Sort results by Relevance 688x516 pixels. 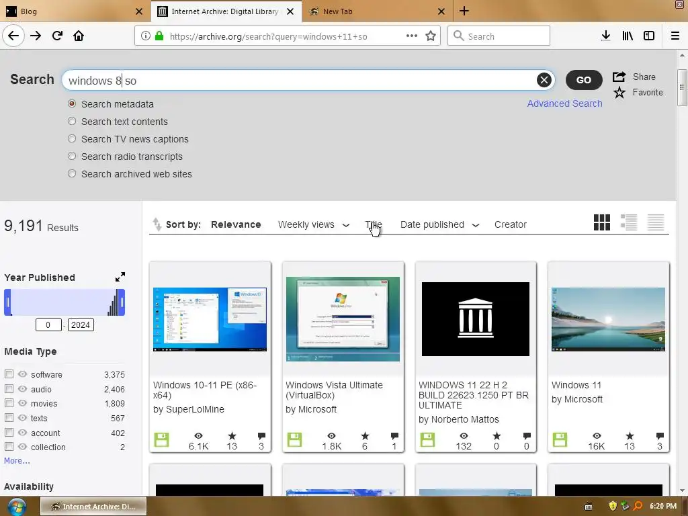(236, 224)
